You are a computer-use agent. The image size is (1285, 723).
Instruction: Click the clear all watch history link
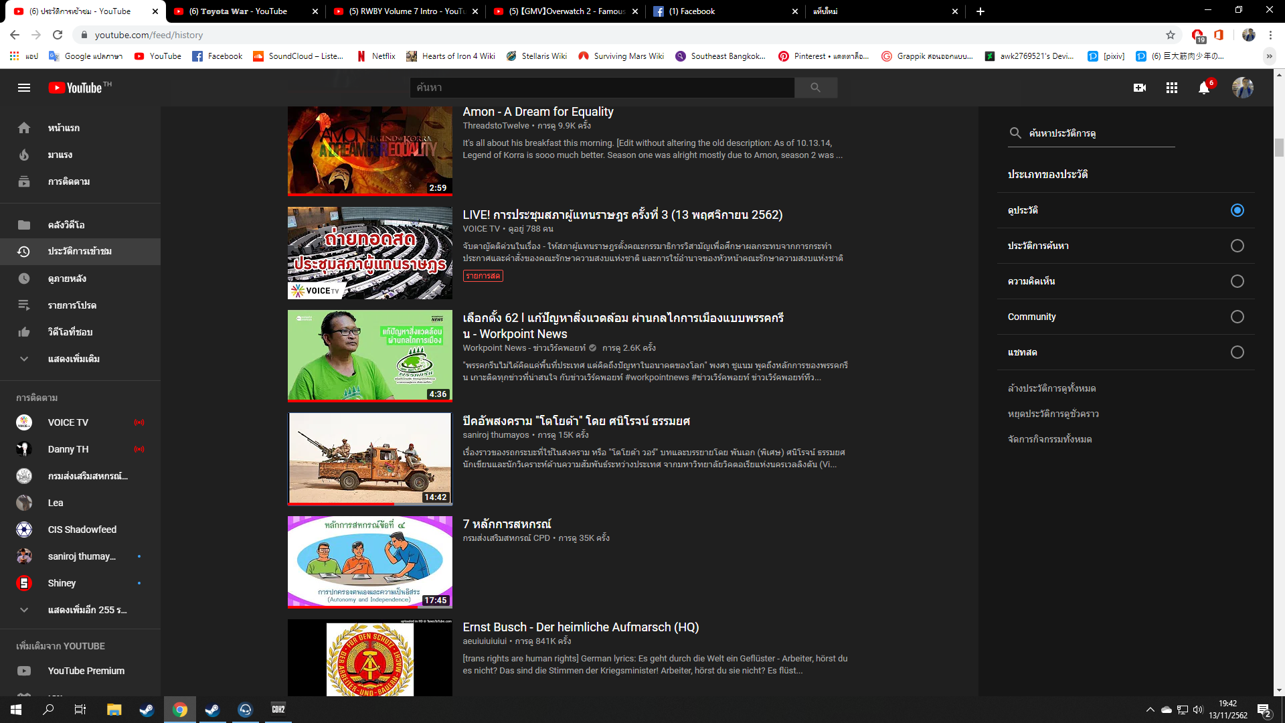click(1051, 388)
